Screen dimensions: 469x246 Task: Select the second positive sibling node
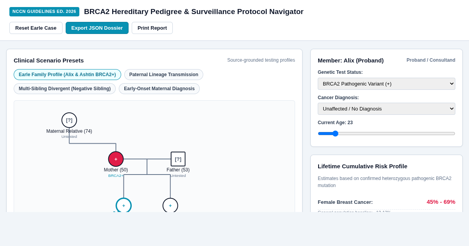(170, 205)
